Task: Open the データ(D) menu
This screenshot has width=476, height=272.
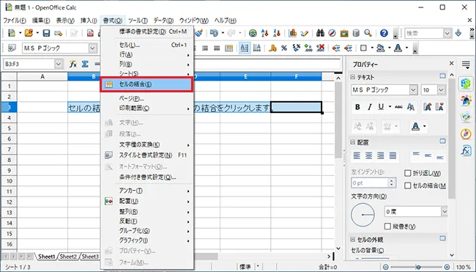Action: click(163, 21)
